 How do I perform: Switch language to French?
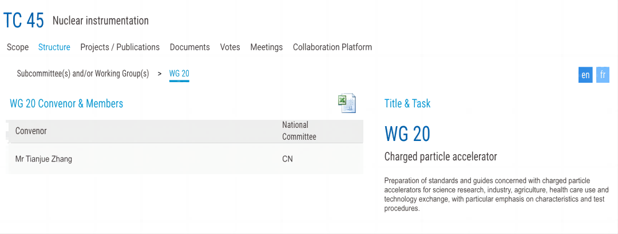pyautogui.click(x=603, y=75)
